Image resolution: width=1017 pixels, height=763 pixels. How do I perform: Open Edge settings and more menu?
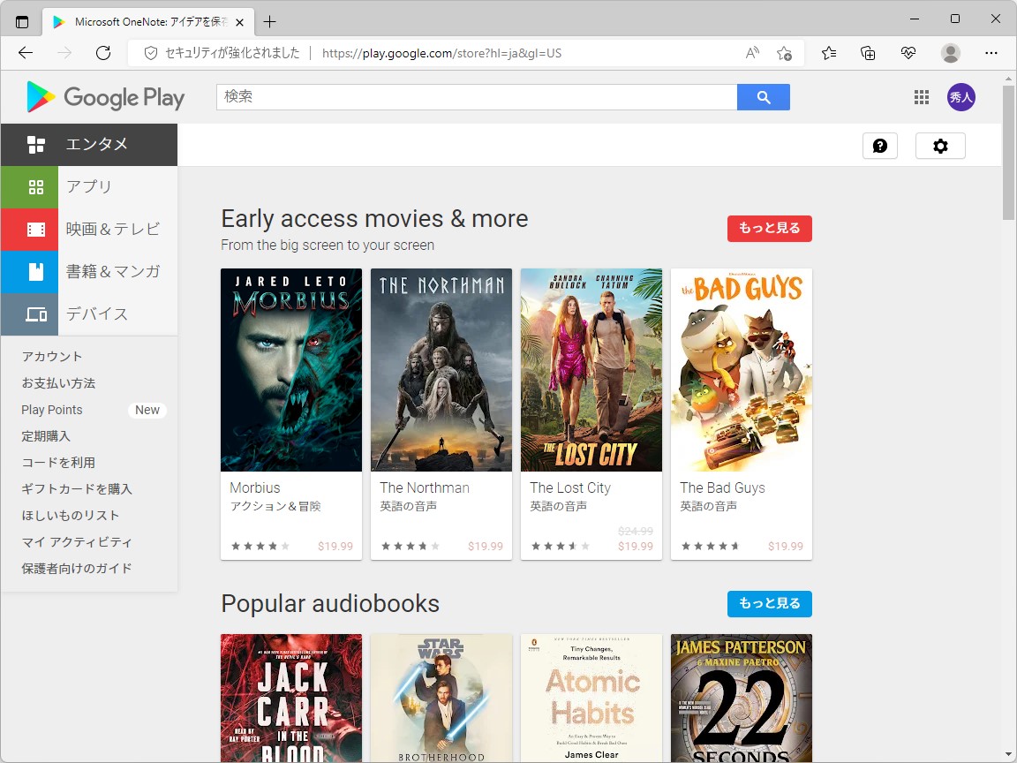[991, 53]
